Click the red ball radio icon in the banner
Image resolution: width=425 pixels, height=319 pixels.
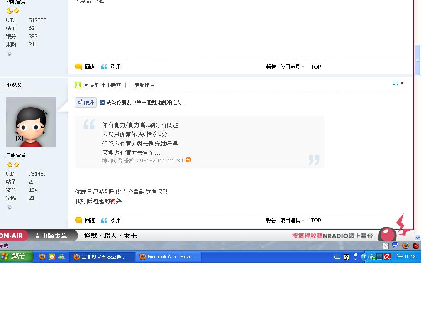coord(387,234)
